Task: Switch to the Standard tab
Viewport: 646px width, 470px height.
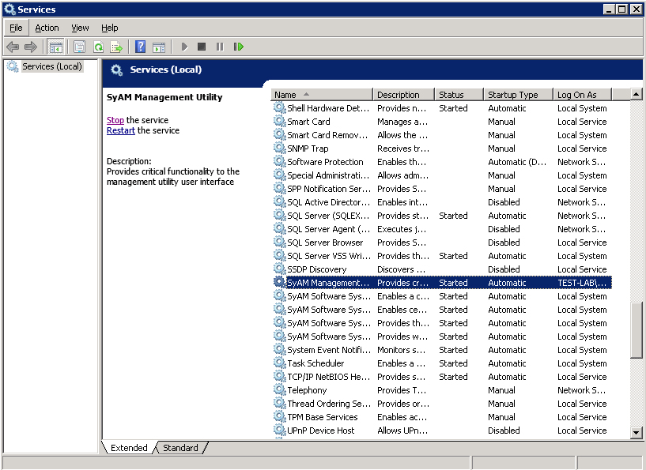Action: (x=180, y=448)
